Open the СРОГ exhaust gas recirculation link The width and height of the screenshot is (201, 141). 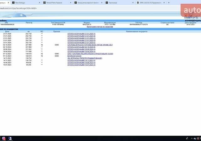[90, 54]
